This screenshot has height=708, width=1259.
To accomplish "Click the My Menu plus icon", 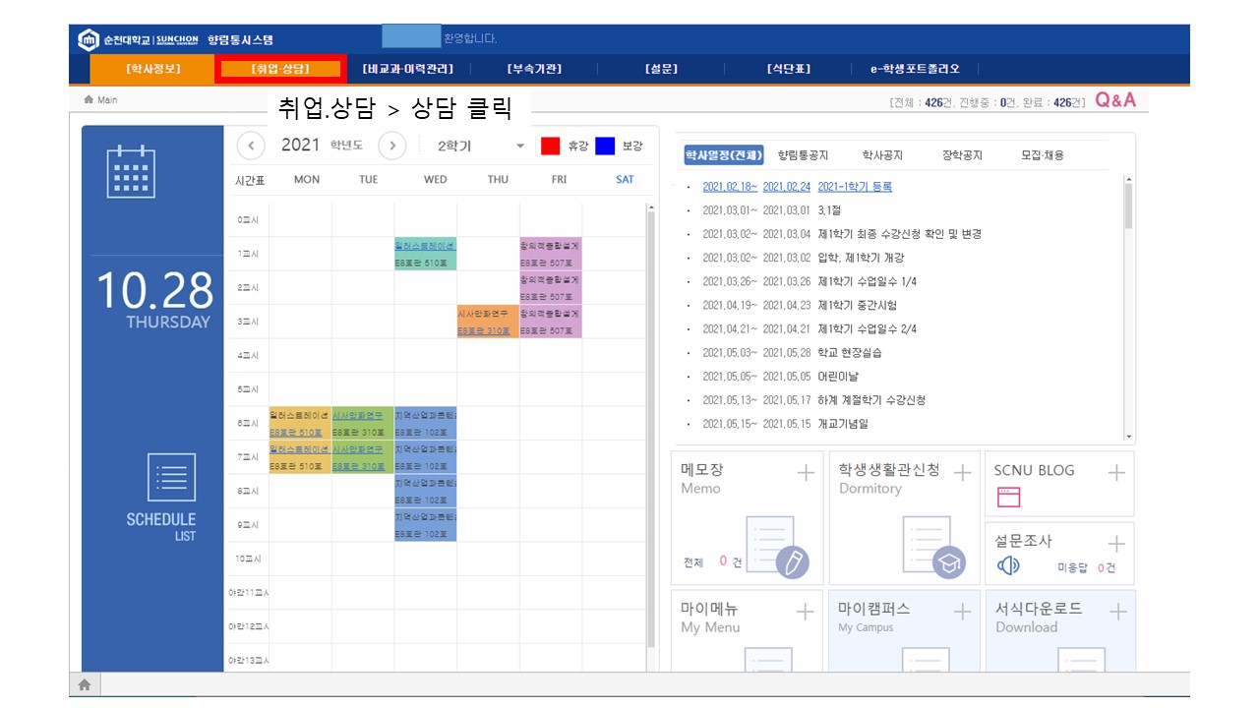I will pyautogui.click(x=806, y=612).
